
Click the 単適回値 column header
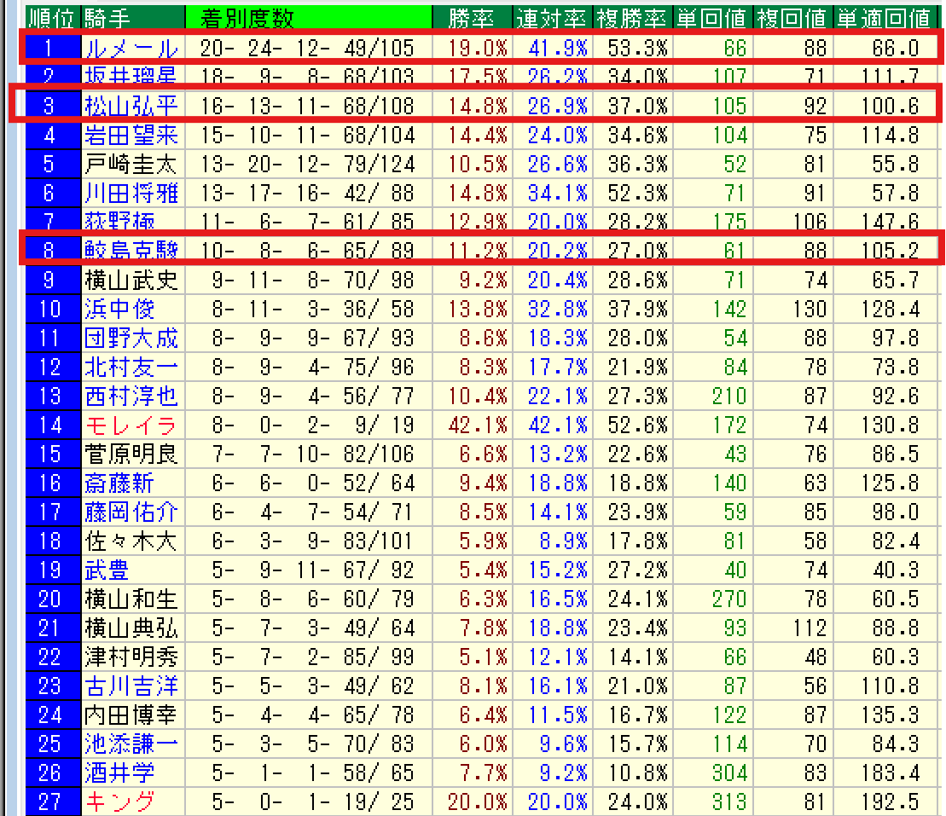point(883,17)
